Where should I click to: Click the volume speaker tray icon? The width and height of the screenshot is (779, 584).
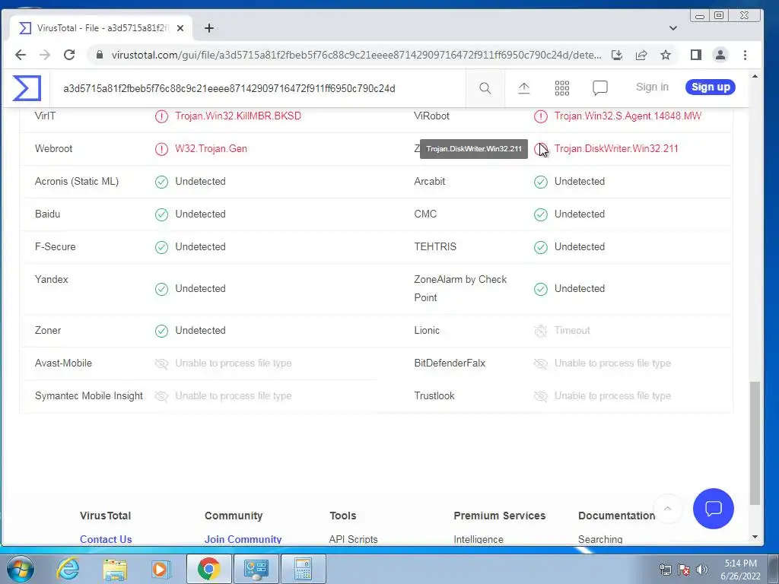[701, 570]
